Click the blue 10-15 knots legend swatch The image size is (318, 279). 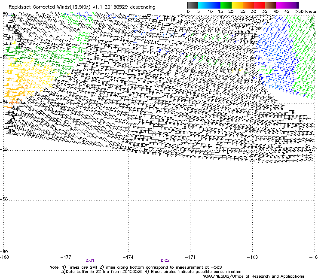215,5
